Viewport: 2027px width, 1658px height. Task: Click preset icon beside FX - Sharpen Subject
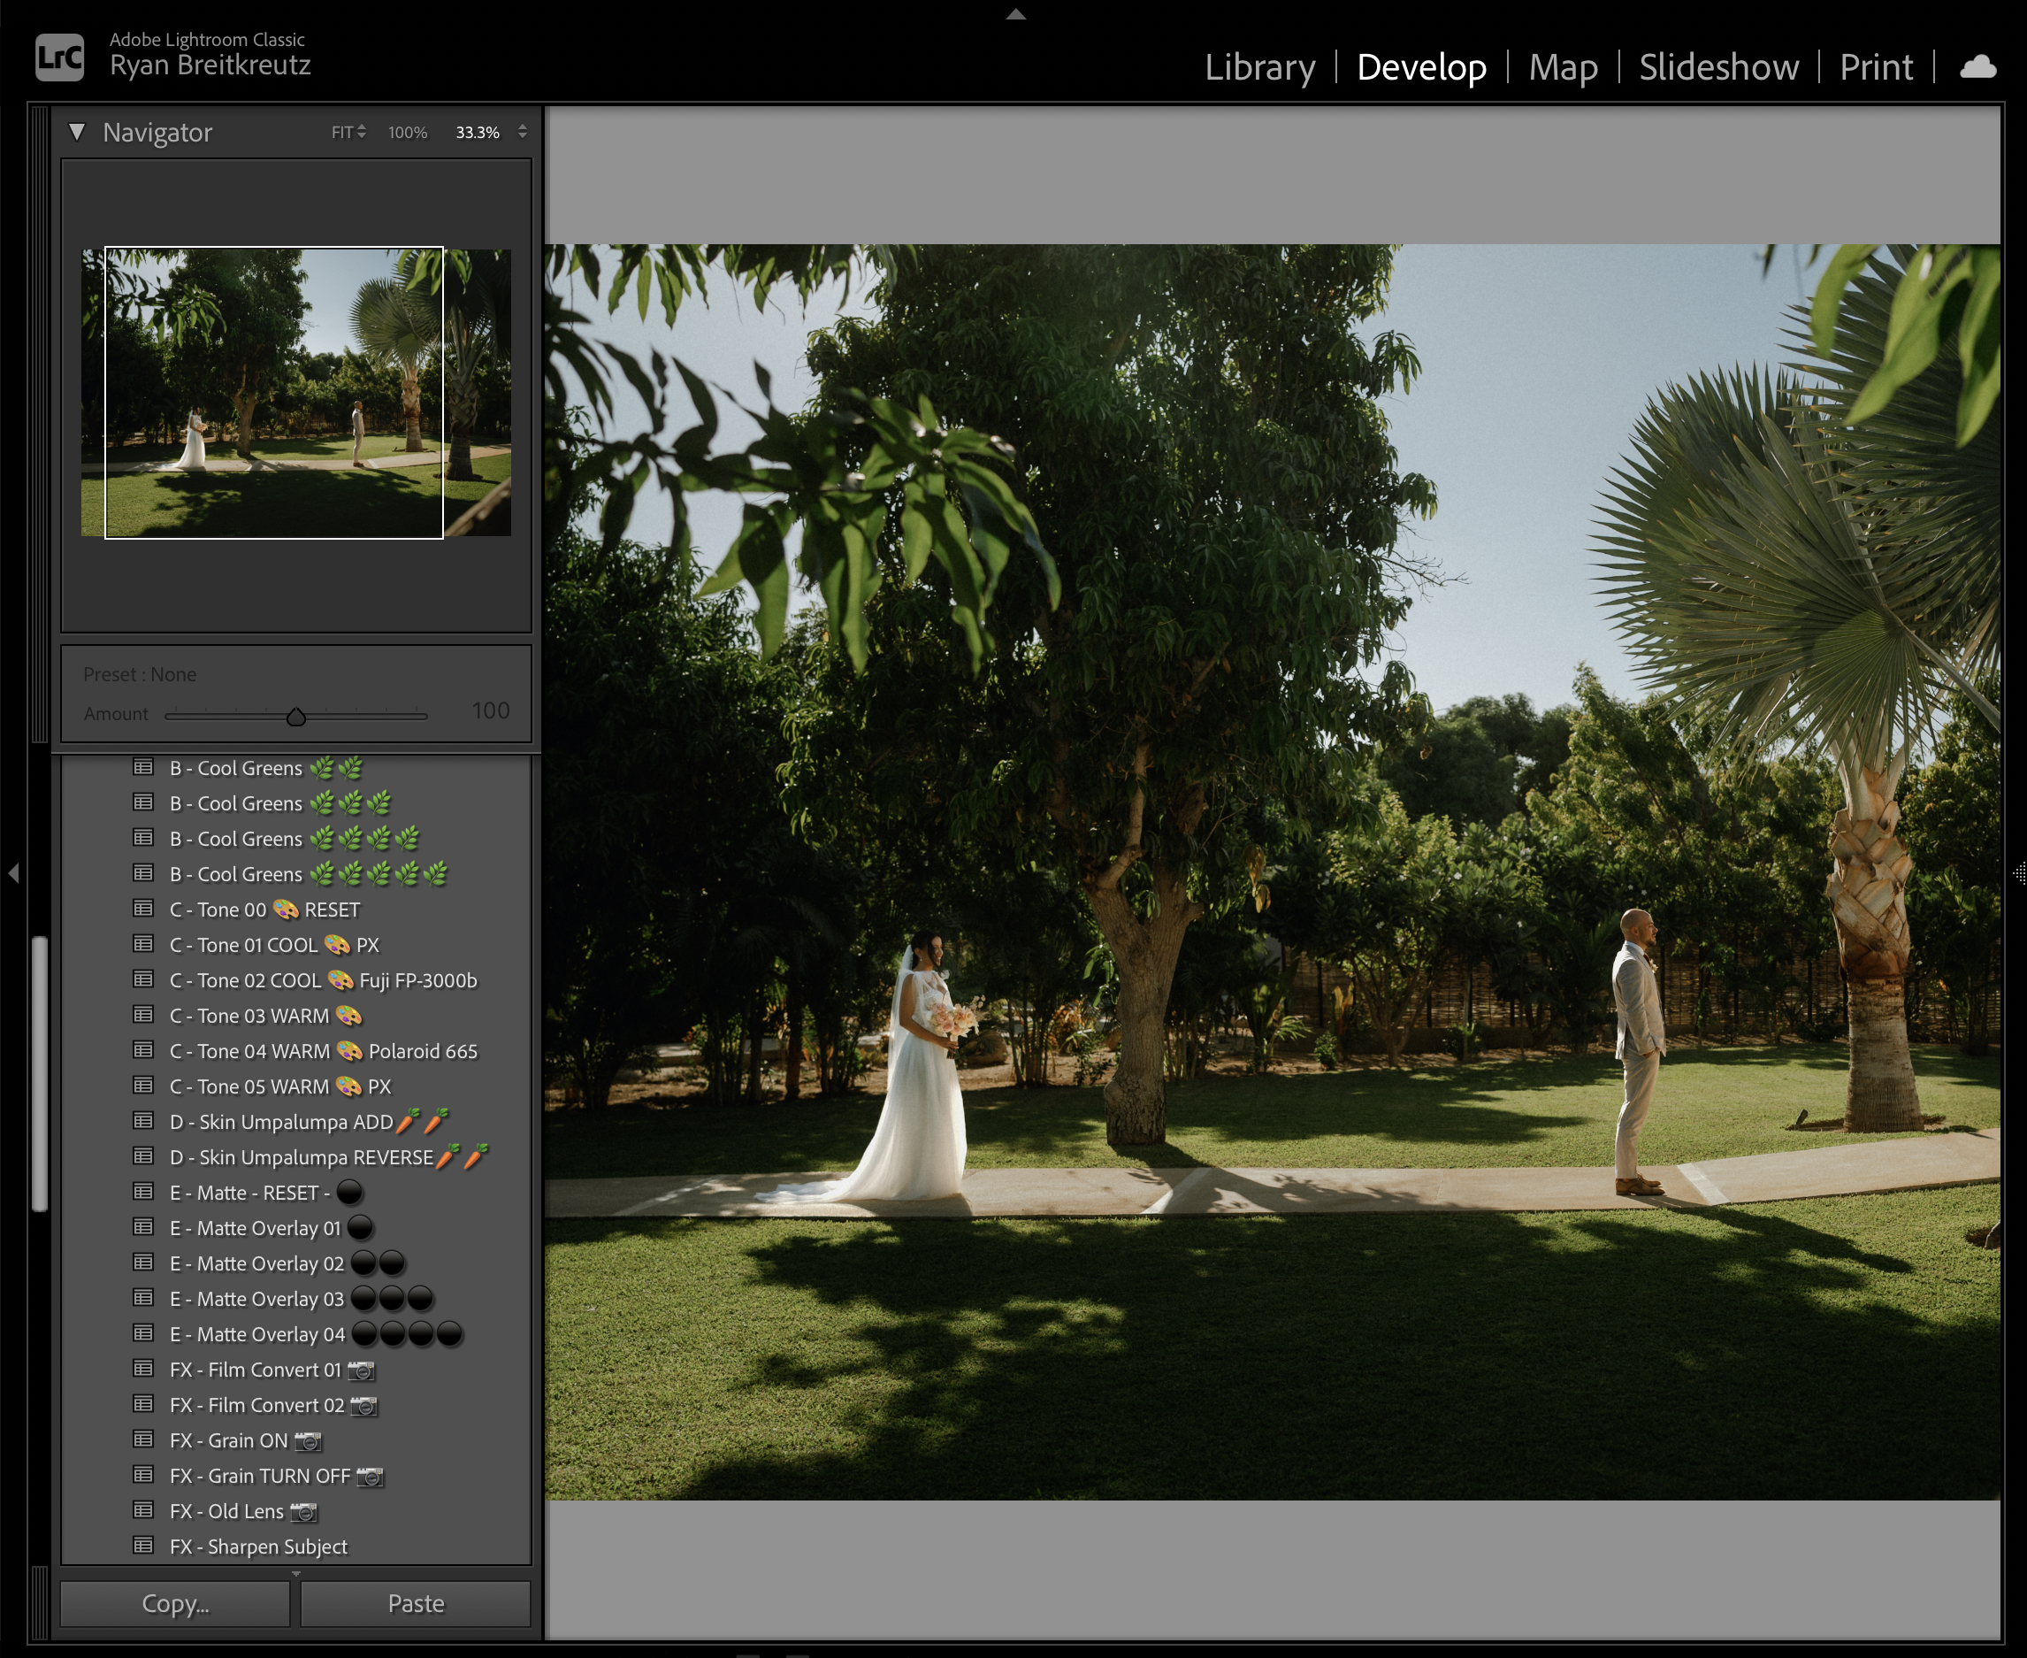pyautogui.click(x=143, y=1546)
